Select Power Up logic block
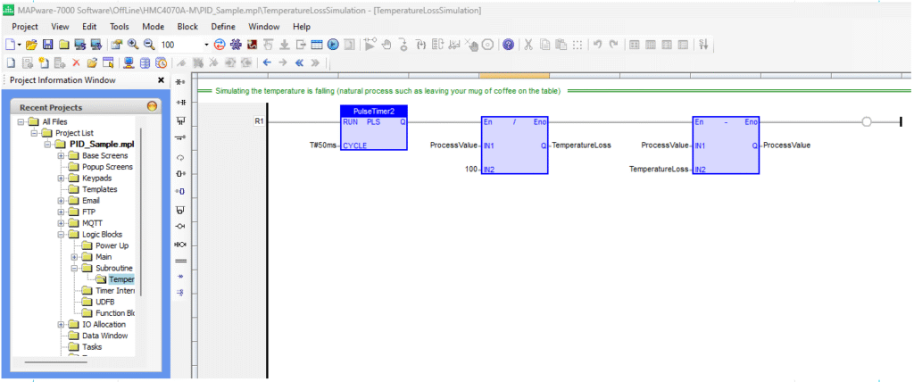Screen dimensions: 914x382 tap(112, 245)
